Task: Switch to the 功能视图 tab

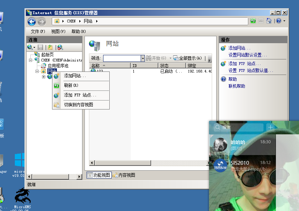Action: pos(99,175)
